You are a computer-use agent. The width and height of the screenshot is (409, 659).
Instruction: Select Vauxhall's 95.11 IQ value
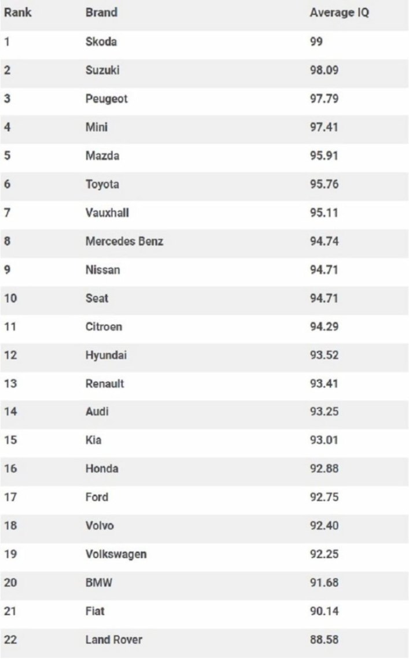[324, 213]
